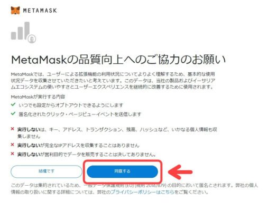Click the 匿名化されたクリック・ページビュー text line
The height and width of the screenshot is (211, 276).
click(x=80, y=114)
